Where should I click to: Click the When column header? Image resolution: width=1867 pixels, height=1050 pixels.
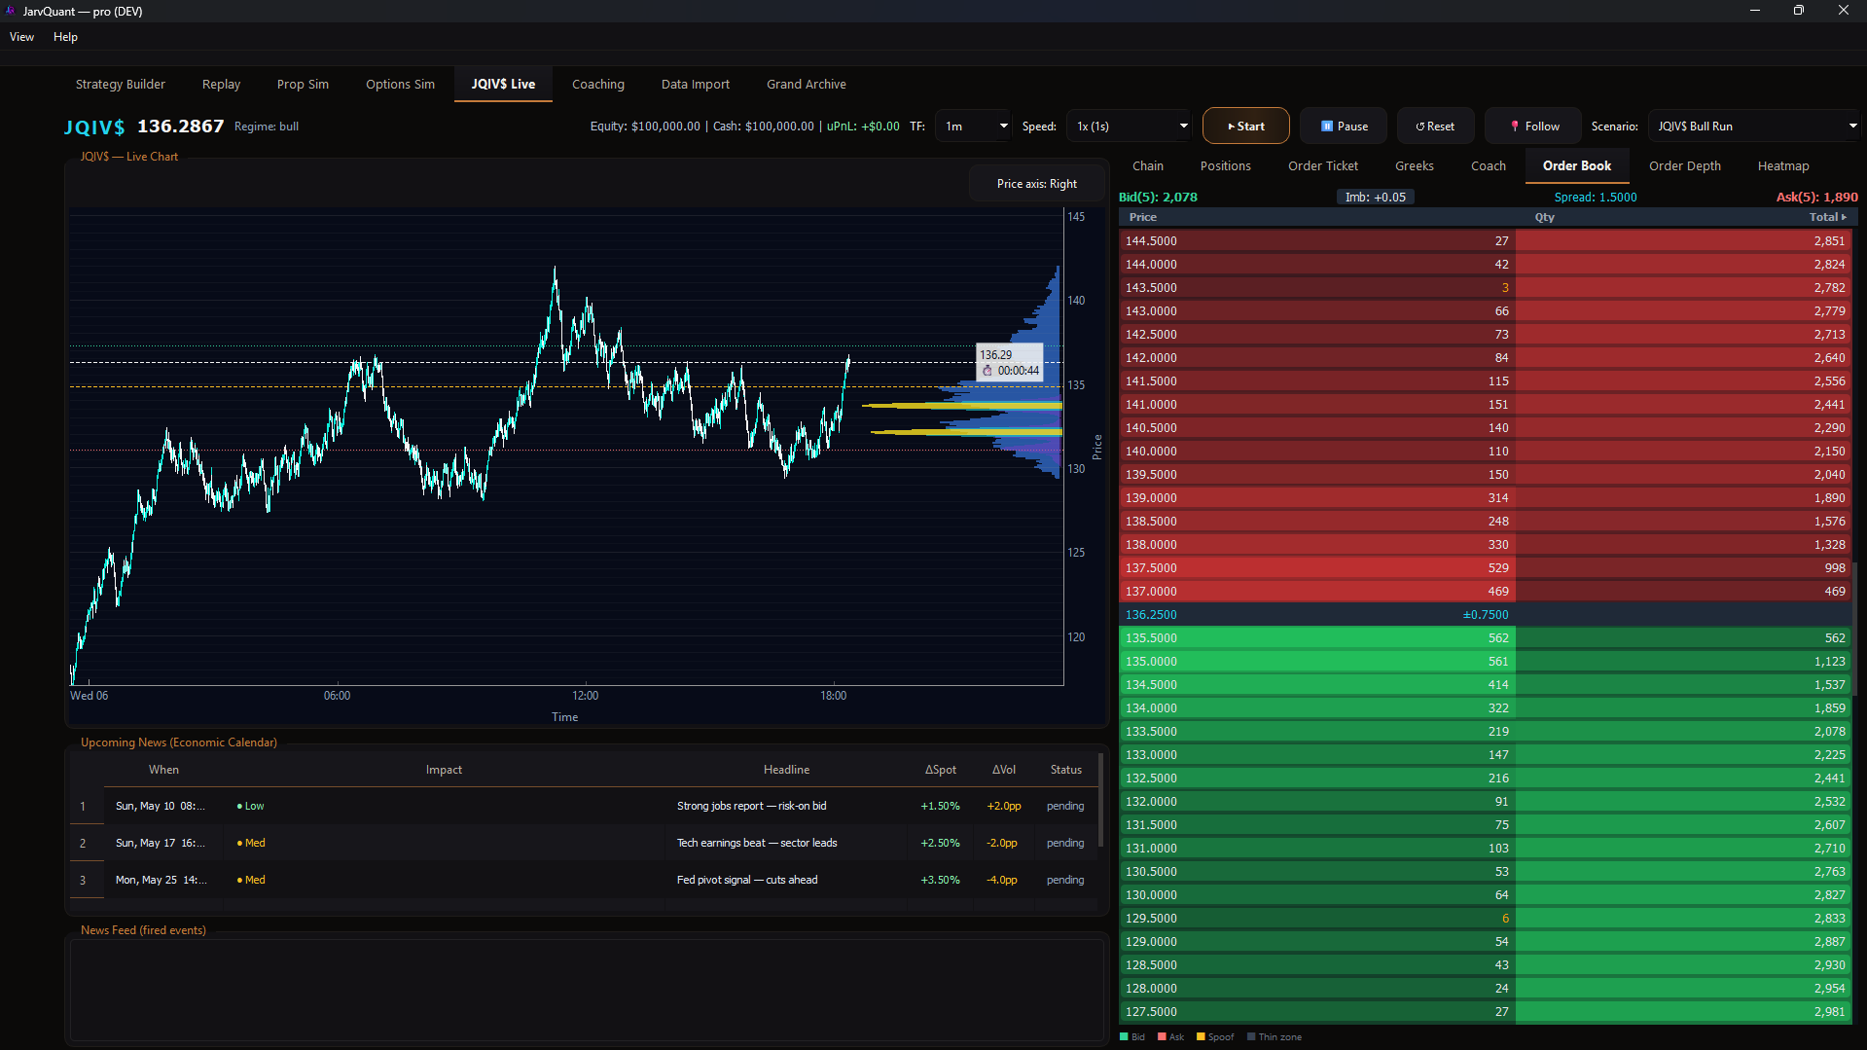click(163, 770)
